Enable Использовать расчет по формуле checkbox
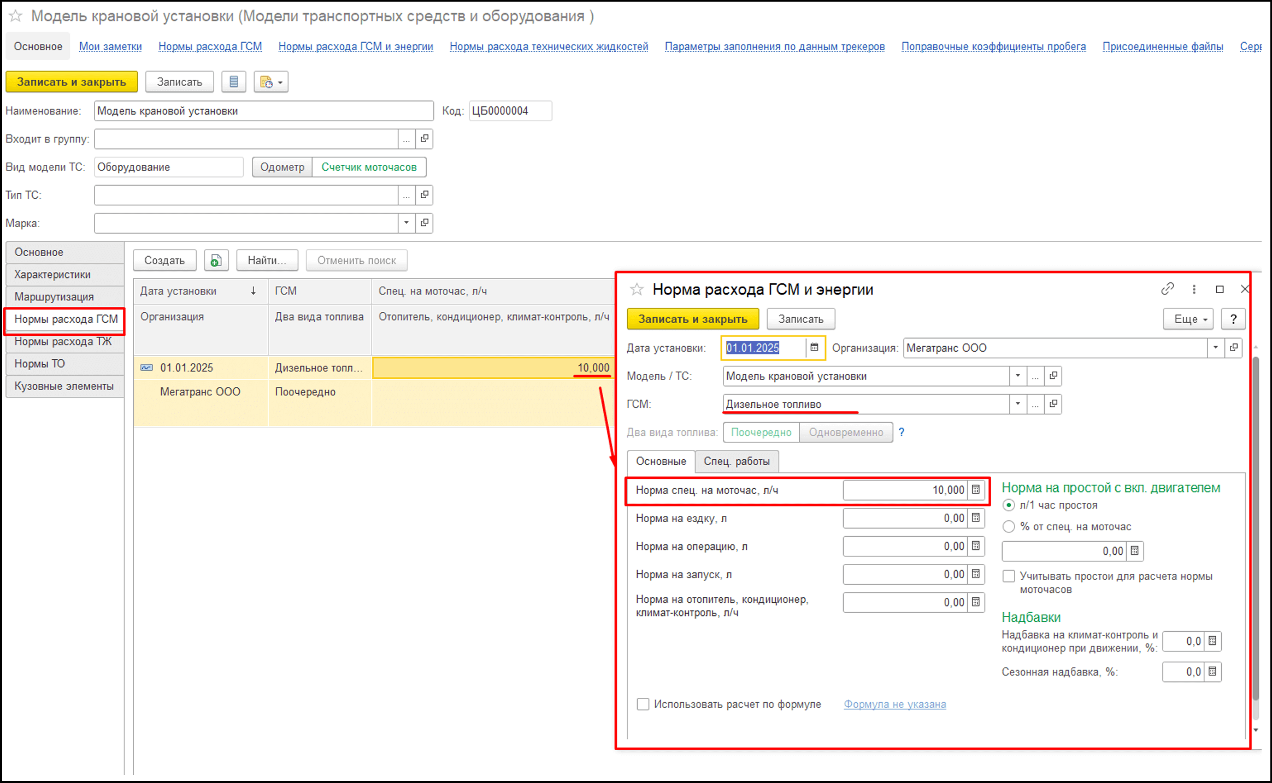Image resolution: width=1272 pixels, height=783 pixels. click(x=643, y=704)
